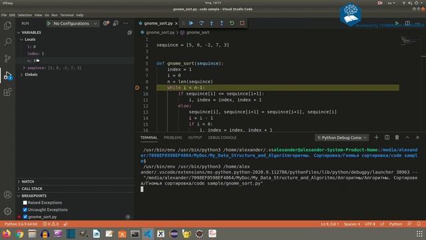This screenshot has width=426, height=240.
Task: Show Applications grid in the dock
Action: click(419, 234)
